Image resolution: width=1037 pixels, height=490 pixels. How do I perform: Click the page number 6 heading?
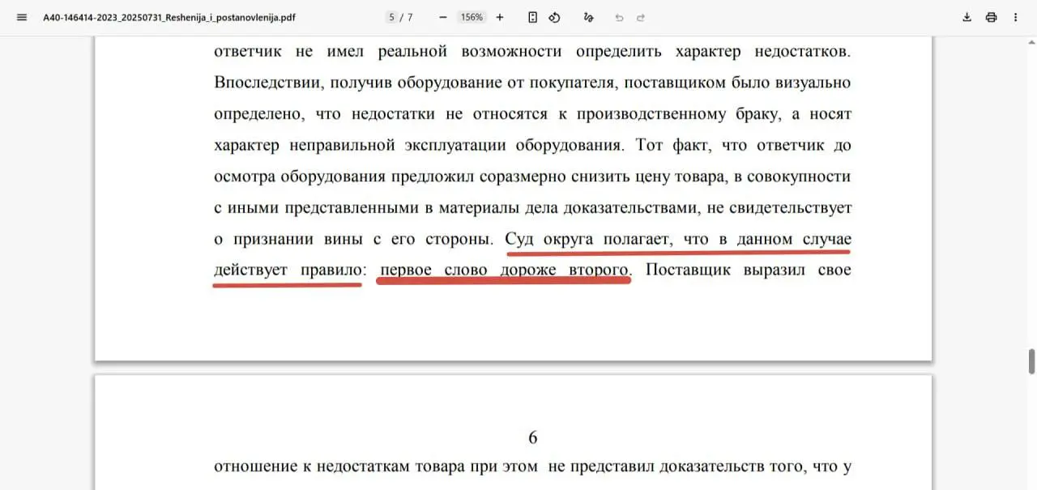tap(532, 437)
